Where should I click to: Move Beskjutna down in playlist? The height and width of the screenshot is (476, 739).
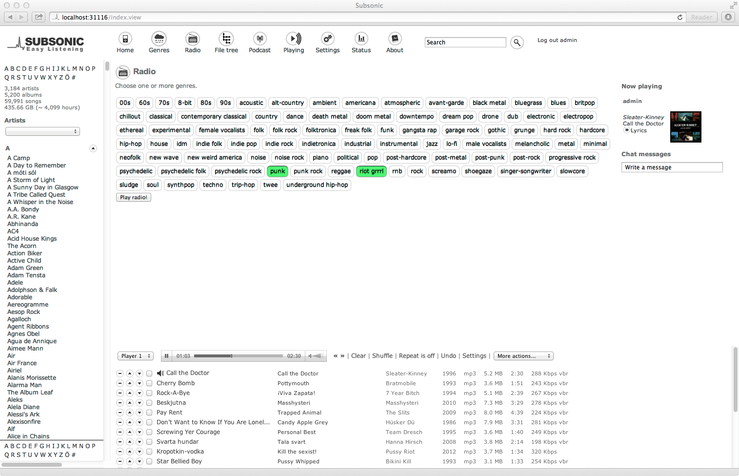tap(140, 403)
